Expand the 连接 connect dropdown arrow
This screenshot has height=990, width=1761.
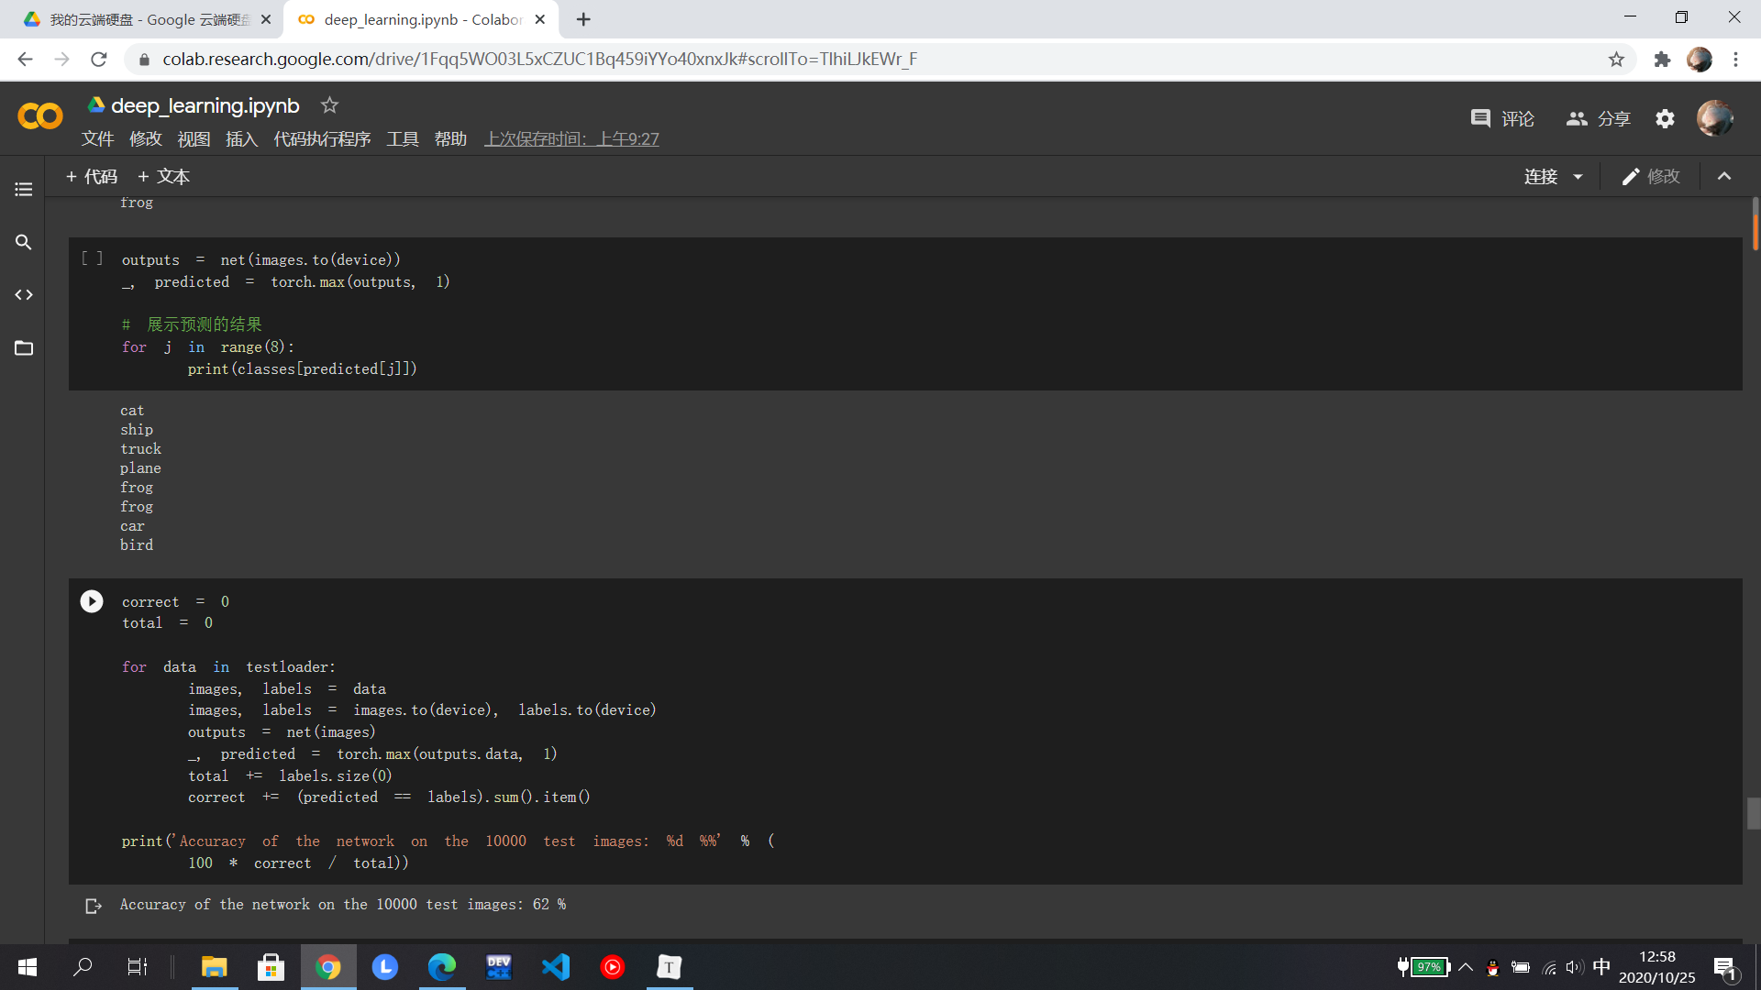(x=1578, y=177)
